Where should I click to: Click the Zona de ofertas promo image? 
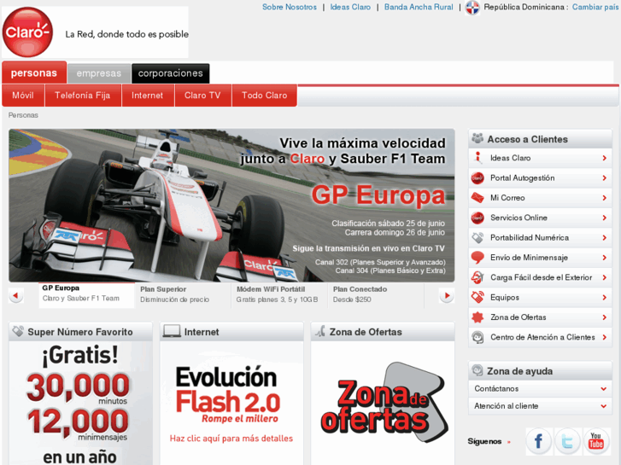(383, 400)
